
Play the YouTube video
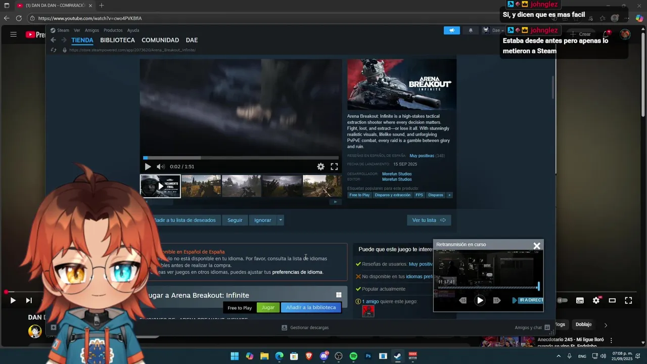click(13, 300)
